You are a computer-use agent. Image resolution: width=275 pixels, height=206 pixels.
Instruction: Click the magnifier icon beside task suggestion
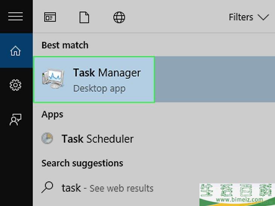47,188
